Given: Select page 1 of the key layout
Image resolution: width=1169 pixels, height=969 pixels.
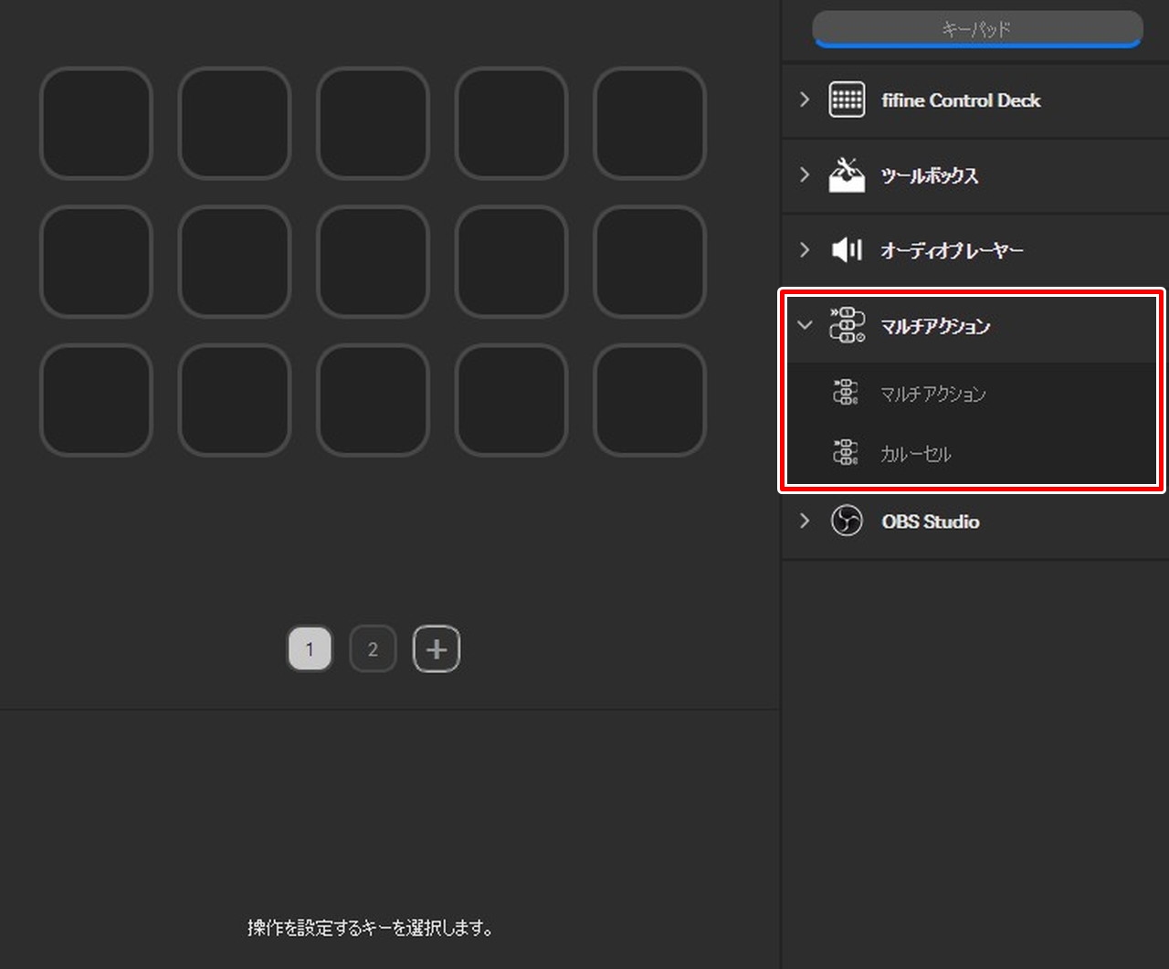Looking at the screenshot, I should pyautogui.click(x=310, y=649).
